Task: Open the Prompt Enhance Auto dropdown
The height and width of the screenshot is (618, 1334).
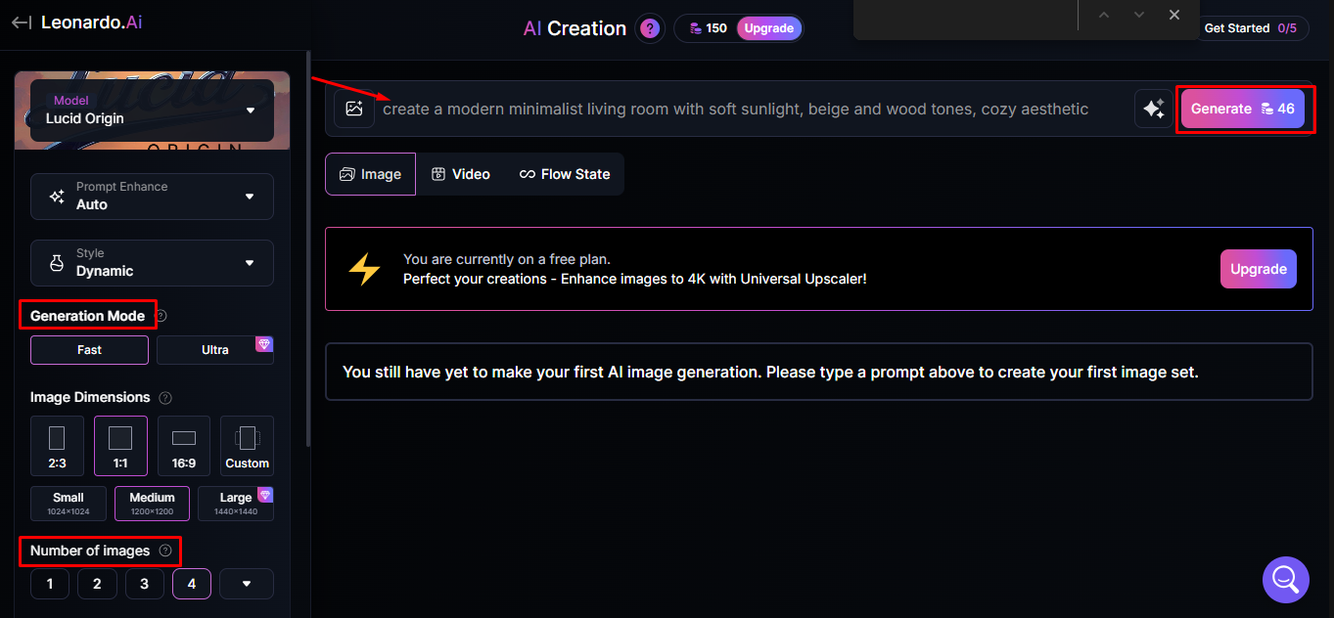Action: (x=152, y=196)
